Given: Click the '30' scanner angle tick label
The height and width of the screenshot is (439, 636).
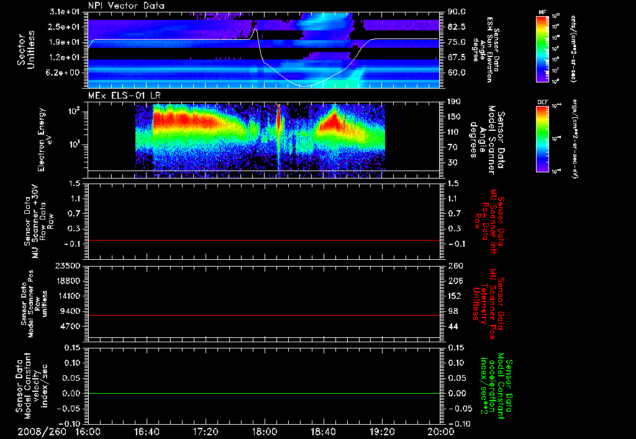Looking at the screenshot, I should point(452,163).
